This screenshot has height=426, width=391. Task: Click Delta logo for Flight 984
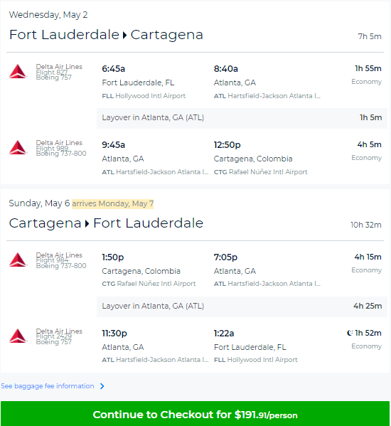(x=18, y=260)
